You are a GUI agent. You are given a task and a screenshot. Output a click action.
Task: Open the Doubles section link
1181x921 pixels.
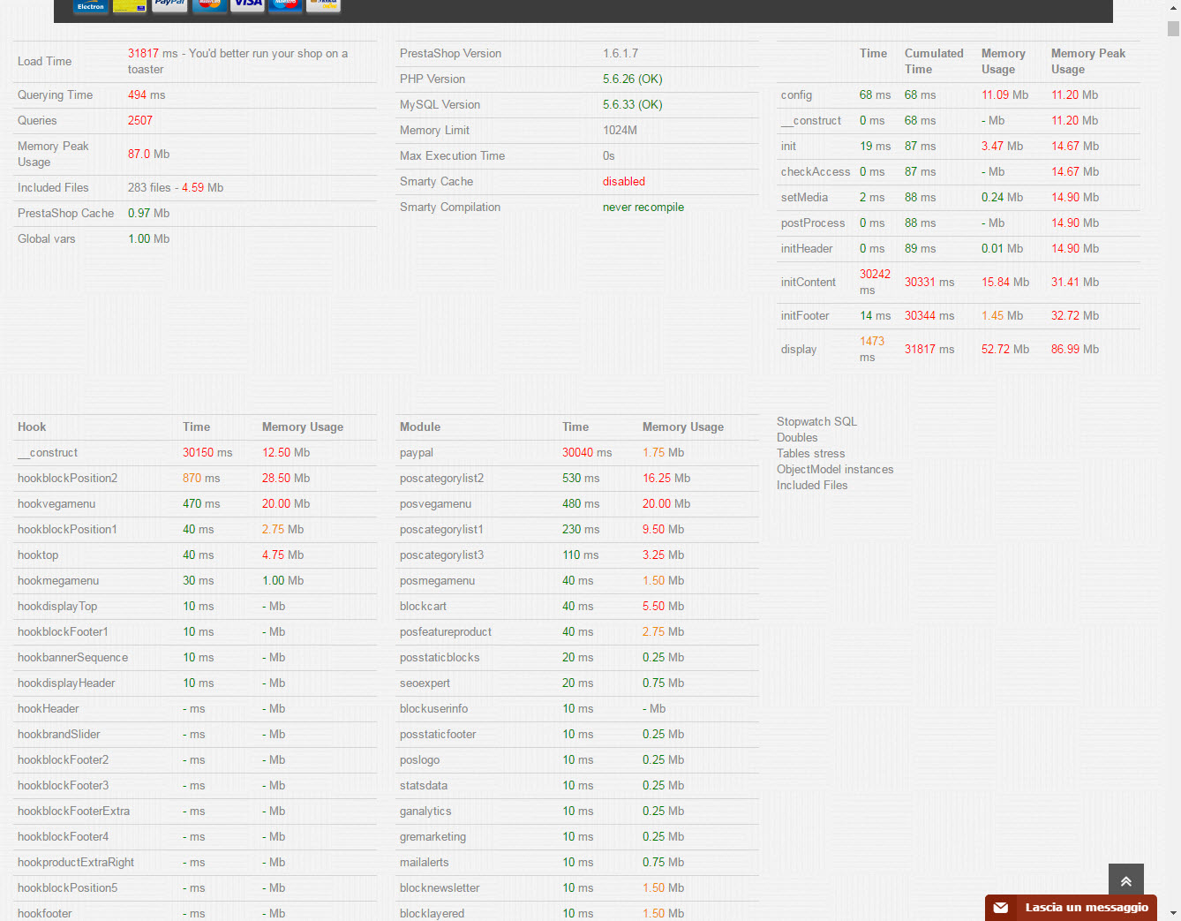[797, 438]
